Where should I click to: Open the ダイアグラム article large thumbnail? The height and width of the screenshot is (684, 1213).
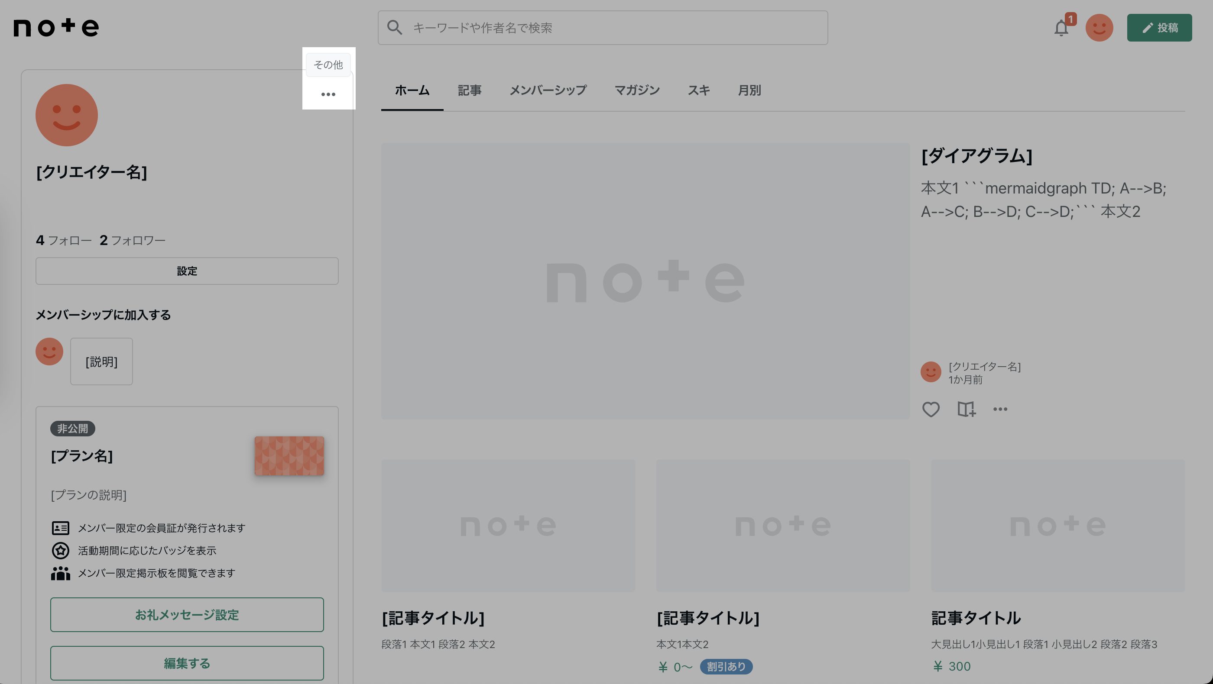click(x=645, y=281)
